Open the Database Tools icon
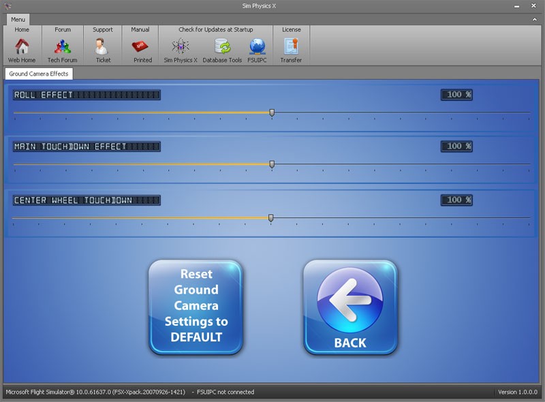The width and height of the screenshot is (545, 402). pyautogui.click(x=222, y=46)
